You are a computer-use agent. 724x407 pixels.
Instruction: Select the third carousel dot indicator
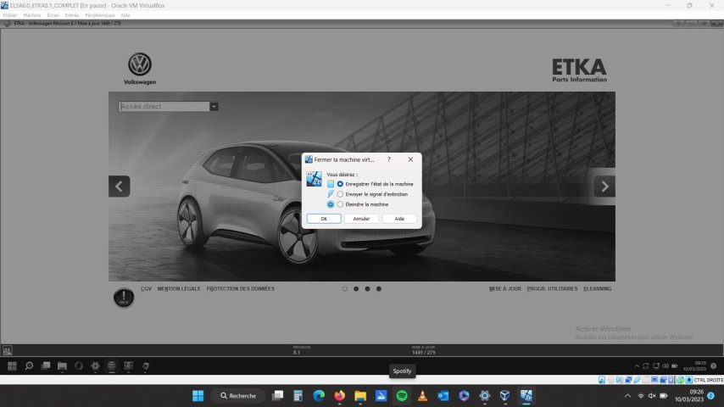click(368, 289)
